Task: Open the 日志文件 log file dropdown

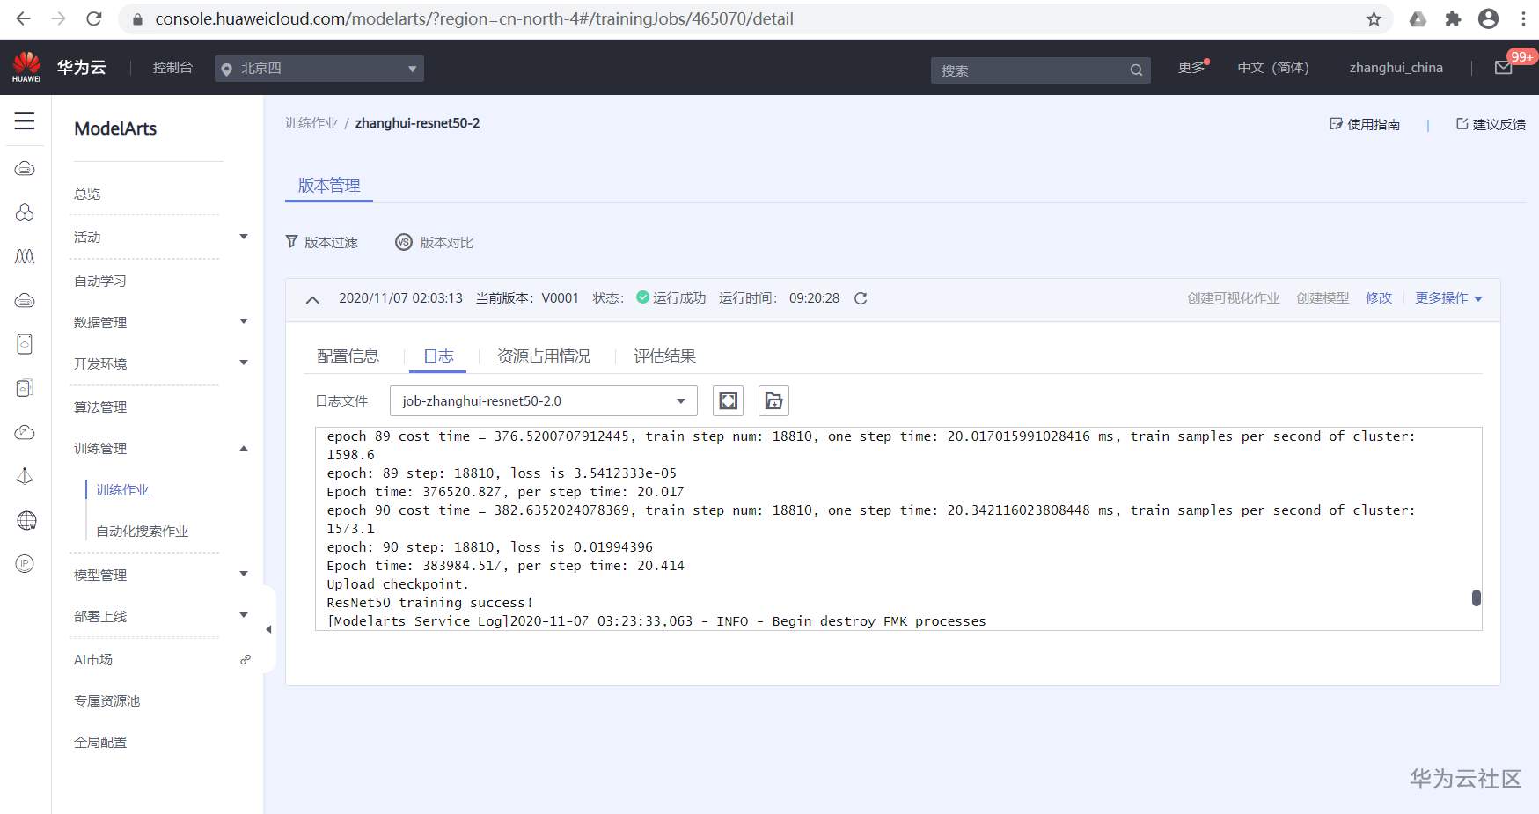Action: (x=544, y=401)
